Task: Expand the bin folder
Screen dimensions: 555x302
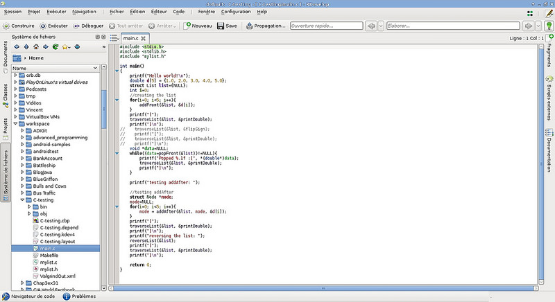Action: click(29, 206)
